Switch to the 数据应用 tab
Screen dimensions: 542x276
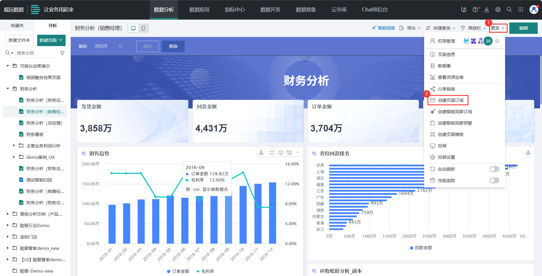(x=199, y=10)
